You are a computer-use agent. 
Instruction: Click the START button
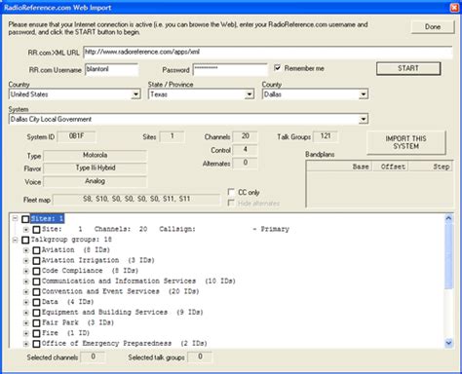pos(408,68)
